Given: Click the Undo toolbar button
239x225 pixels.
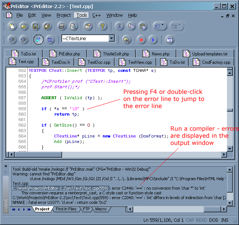Looking at the screenshot, I should click(x=158, y=26).
